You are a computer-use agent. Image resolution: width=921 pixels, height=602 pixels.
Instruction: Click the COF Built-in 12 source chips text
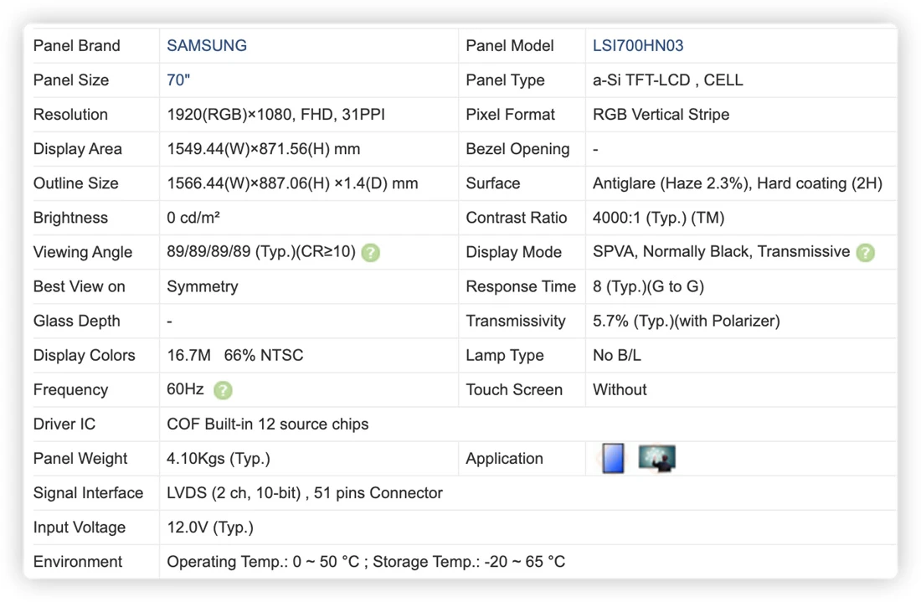tap(268, 424)
